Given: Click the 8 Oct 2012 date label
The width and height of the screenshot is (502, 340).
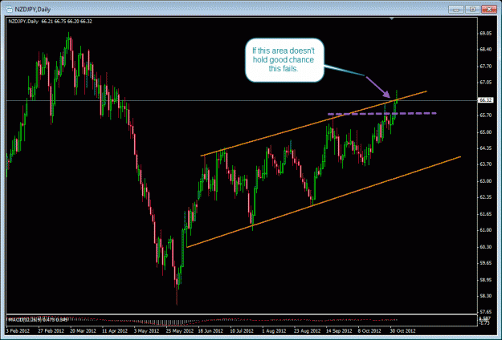Looking at the screenshot, I should 369,331.
